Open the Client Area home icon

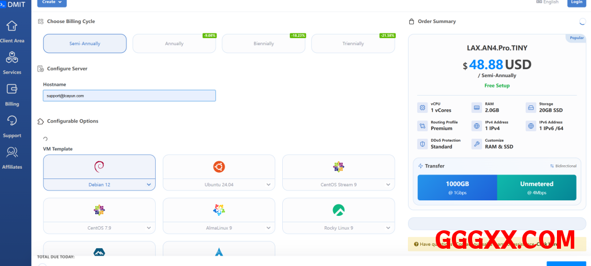coord(12,26)
